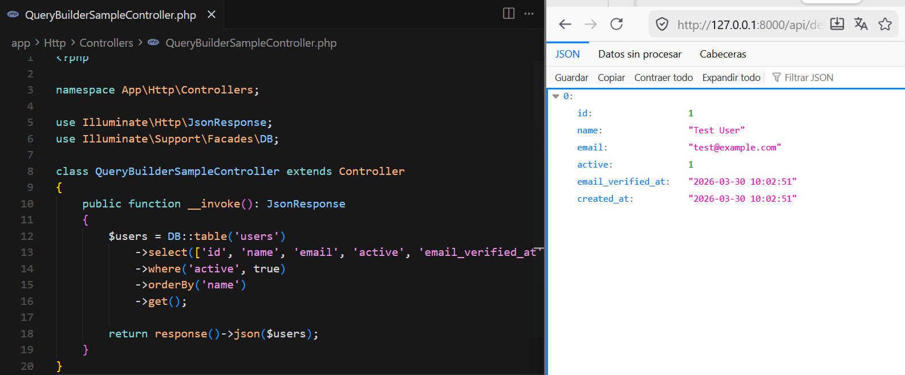The image size is (905, 375).
Task: Click the funnel filter icon
Action: (x=776, y=78)
